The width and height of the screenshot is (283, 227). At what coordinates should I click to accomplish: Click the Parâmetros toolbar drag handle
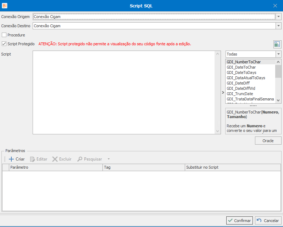pos(5,159)
